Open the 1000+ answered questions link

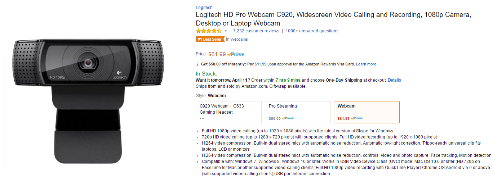tap(312, 31)
